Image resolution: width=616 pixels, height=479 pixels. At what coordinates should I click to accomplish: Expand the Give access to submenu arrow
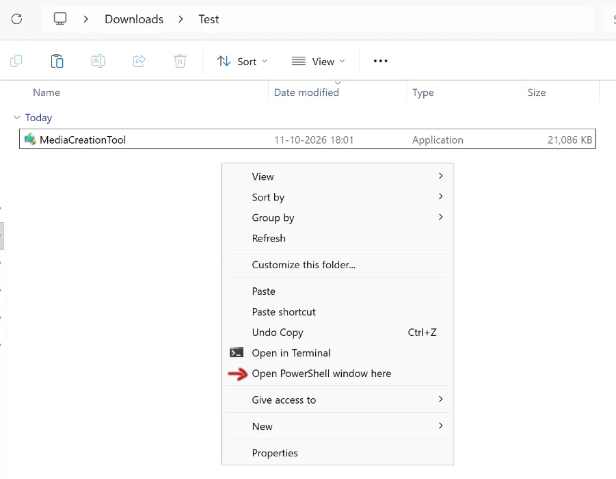point(440,399)
